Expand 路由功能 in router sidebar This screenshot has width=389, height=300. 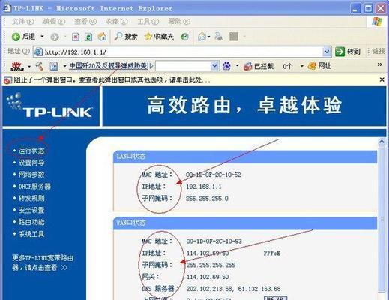coord(31,222)
